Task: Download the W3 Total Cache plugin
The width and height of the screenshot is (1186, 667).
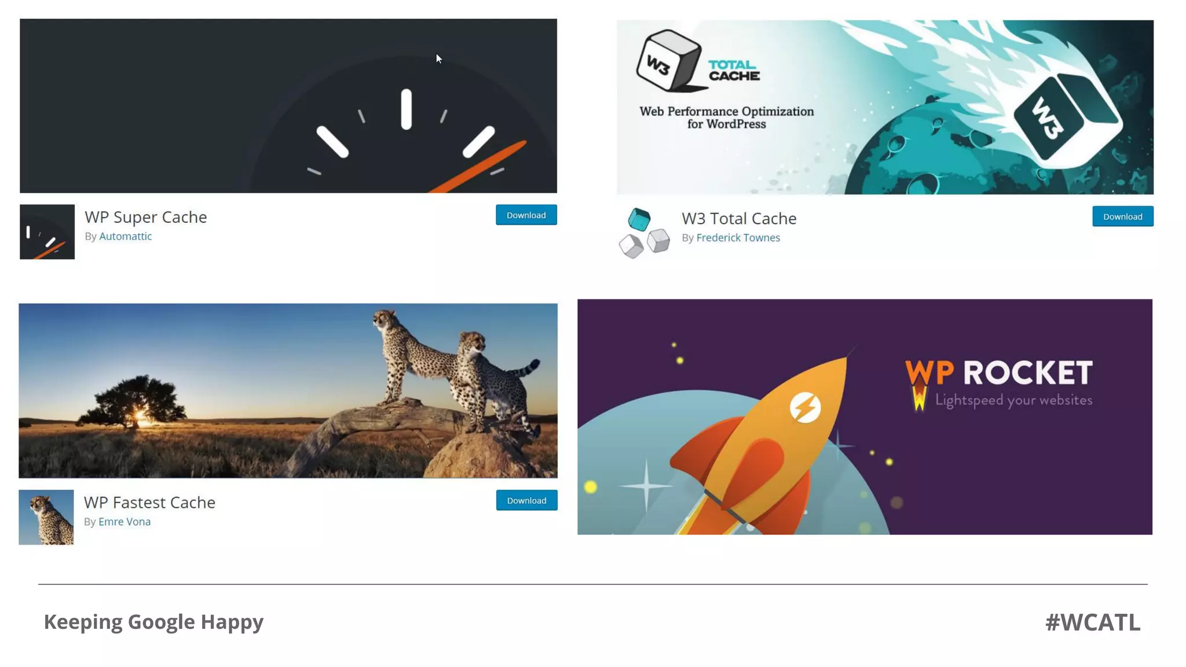Action: [x=1122, y=217]
